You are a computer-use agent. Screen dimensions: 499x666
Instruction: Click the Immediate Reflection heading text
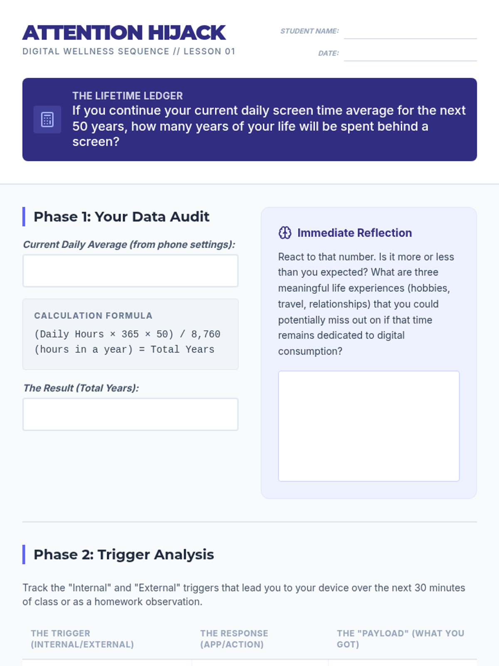(354, 233)
